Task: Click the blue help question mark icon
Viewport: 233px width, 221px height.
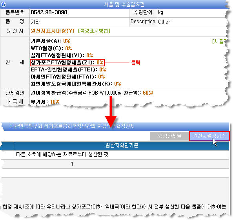Action: pyautogui.click(x=4, y=4)
